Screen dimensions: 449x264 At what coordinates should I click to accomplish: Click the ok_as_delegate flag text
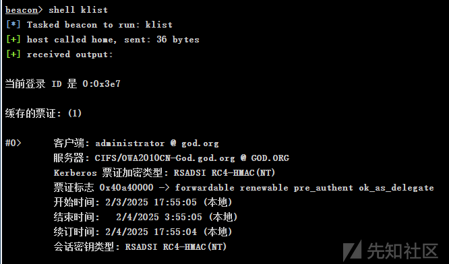click(396, 188)
